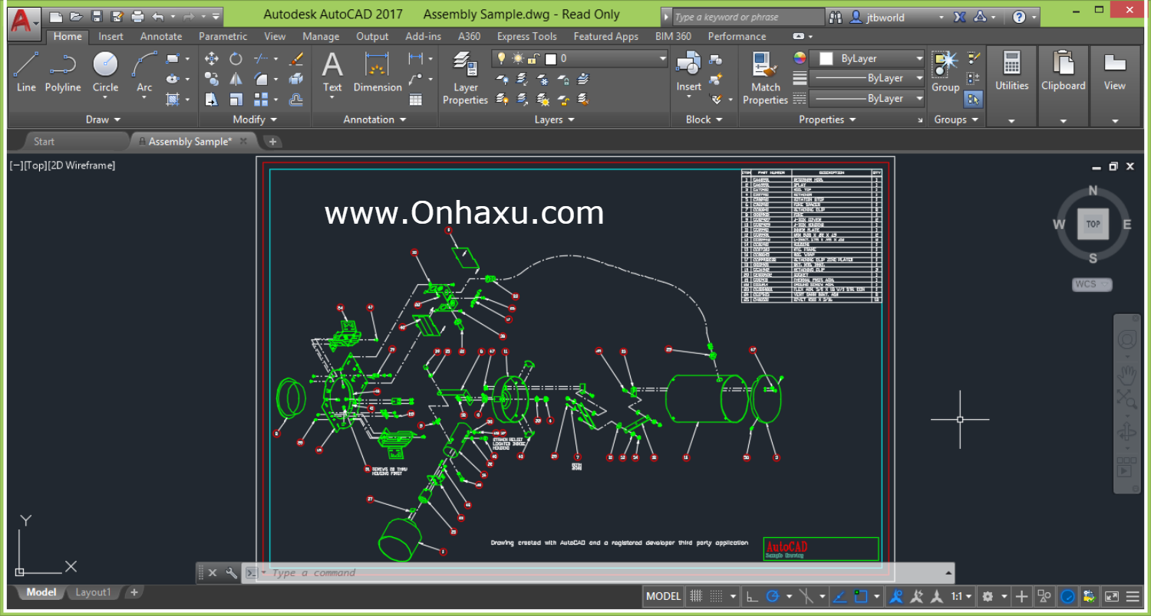Toggle Hardware Acceleration in status bar
Viewport: 1151px width, 616px height.
[x=1067, y=596]
